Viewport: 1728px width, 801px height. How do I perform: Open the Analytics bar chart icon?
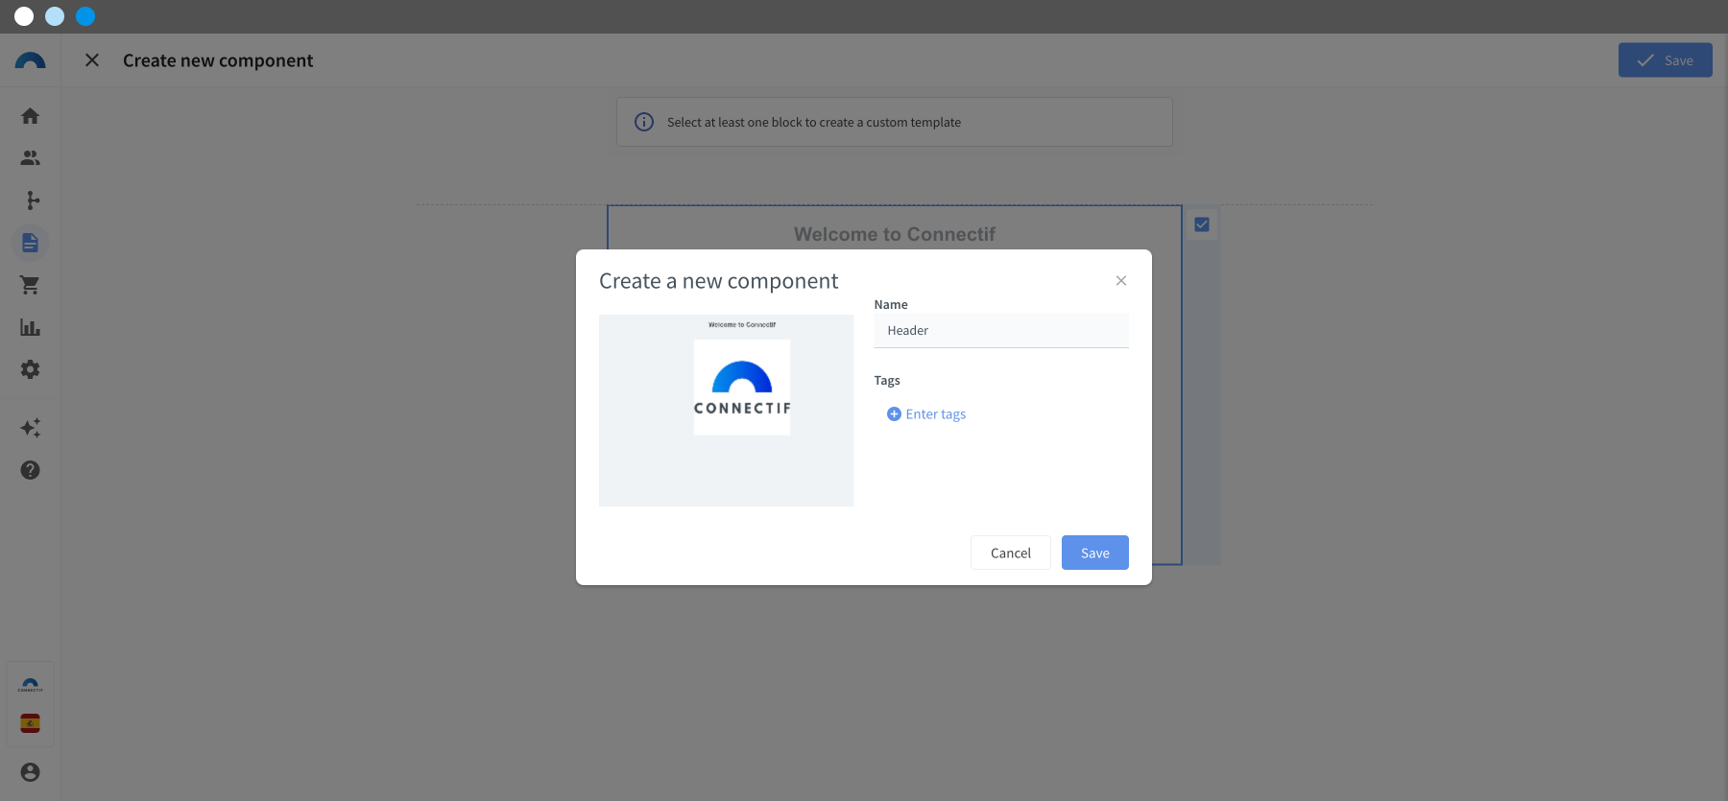tap(30, 327)
